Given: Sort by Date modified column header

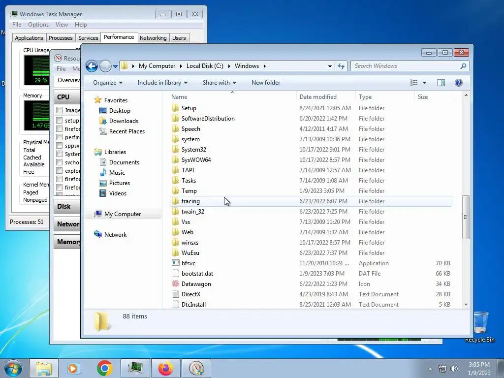Looking at the screenshot, I should (x=318, y=97).
